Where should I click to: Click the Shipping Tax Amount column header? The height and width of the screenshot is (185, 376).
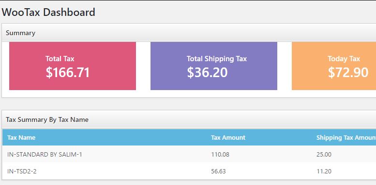(346, 137)
